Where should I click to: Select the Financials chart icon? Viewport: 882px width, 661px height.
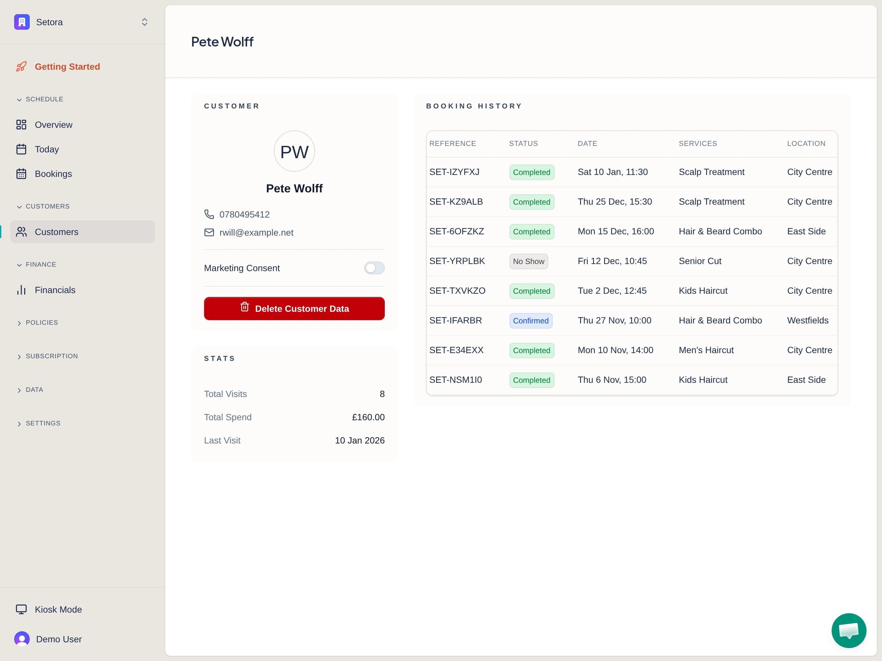point(22,290)
